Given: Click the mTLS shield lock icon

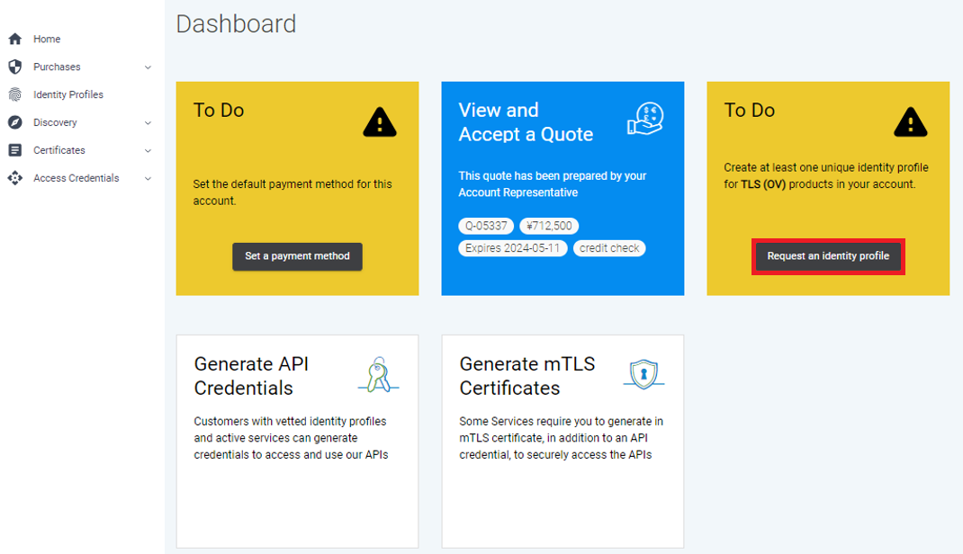Looking at the screenshot, I should [x=643, y=374].
